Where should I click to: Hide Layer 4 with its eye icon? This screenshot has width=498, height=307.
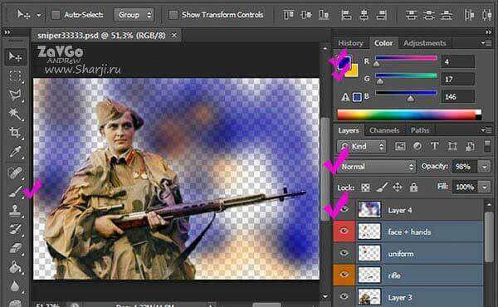(x=344, y=209)
